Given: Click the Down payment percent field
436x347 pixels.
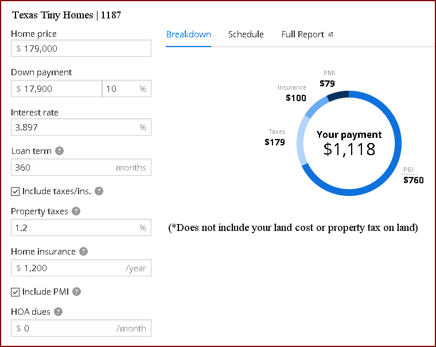Looking at the screenshot, I should click(122, 88).
